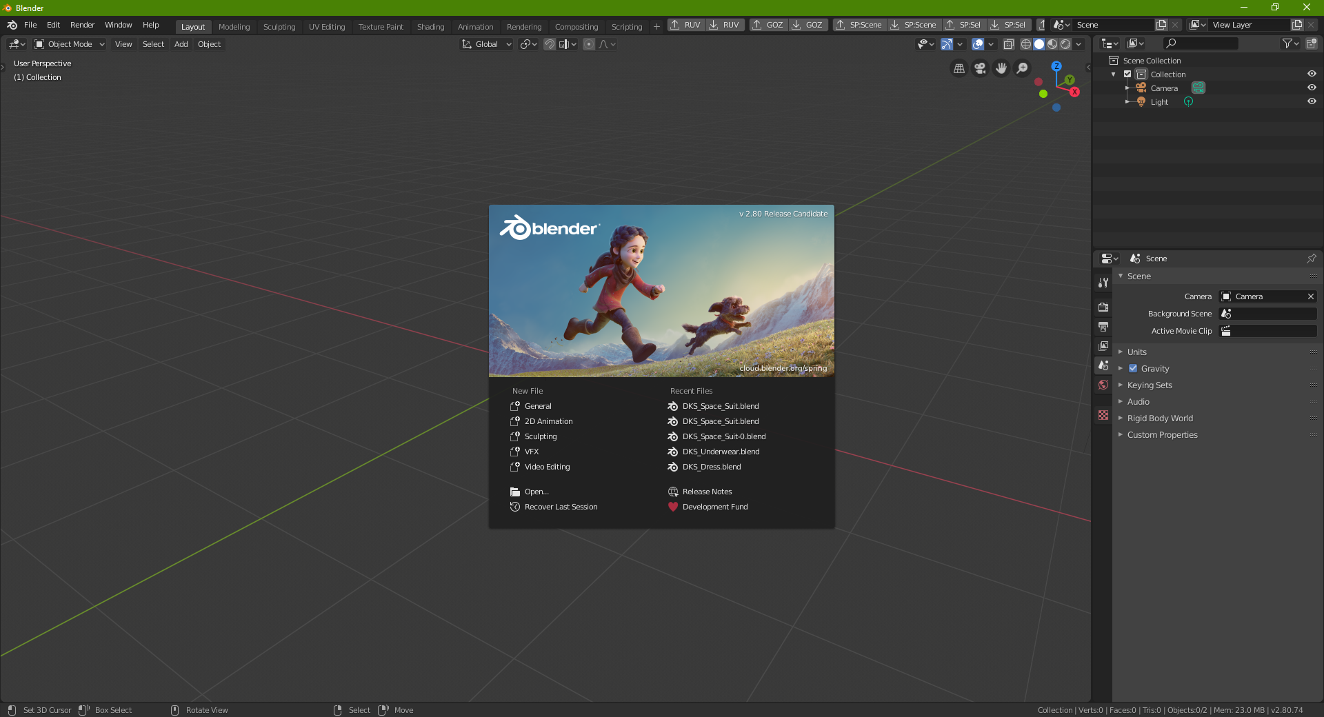Open the File menu
The height and width of the screenshot is (717, 1324).
[x=30, y=25]
